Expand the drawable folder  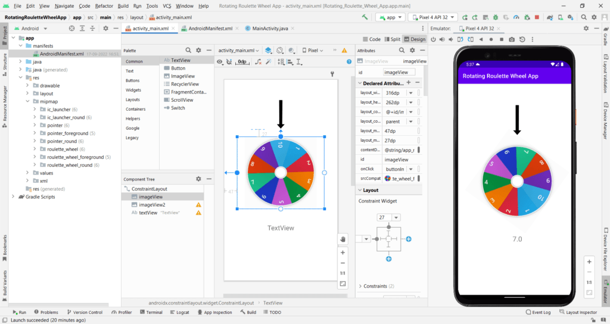pyautogui.click(x=27, y=86)
